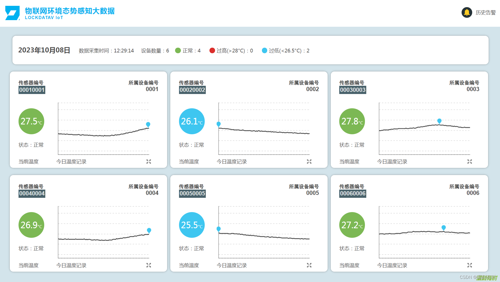This screenshot has width=500, height=282.
Task: Click sensor ID badge 00030003
Action: coord(353,90)
